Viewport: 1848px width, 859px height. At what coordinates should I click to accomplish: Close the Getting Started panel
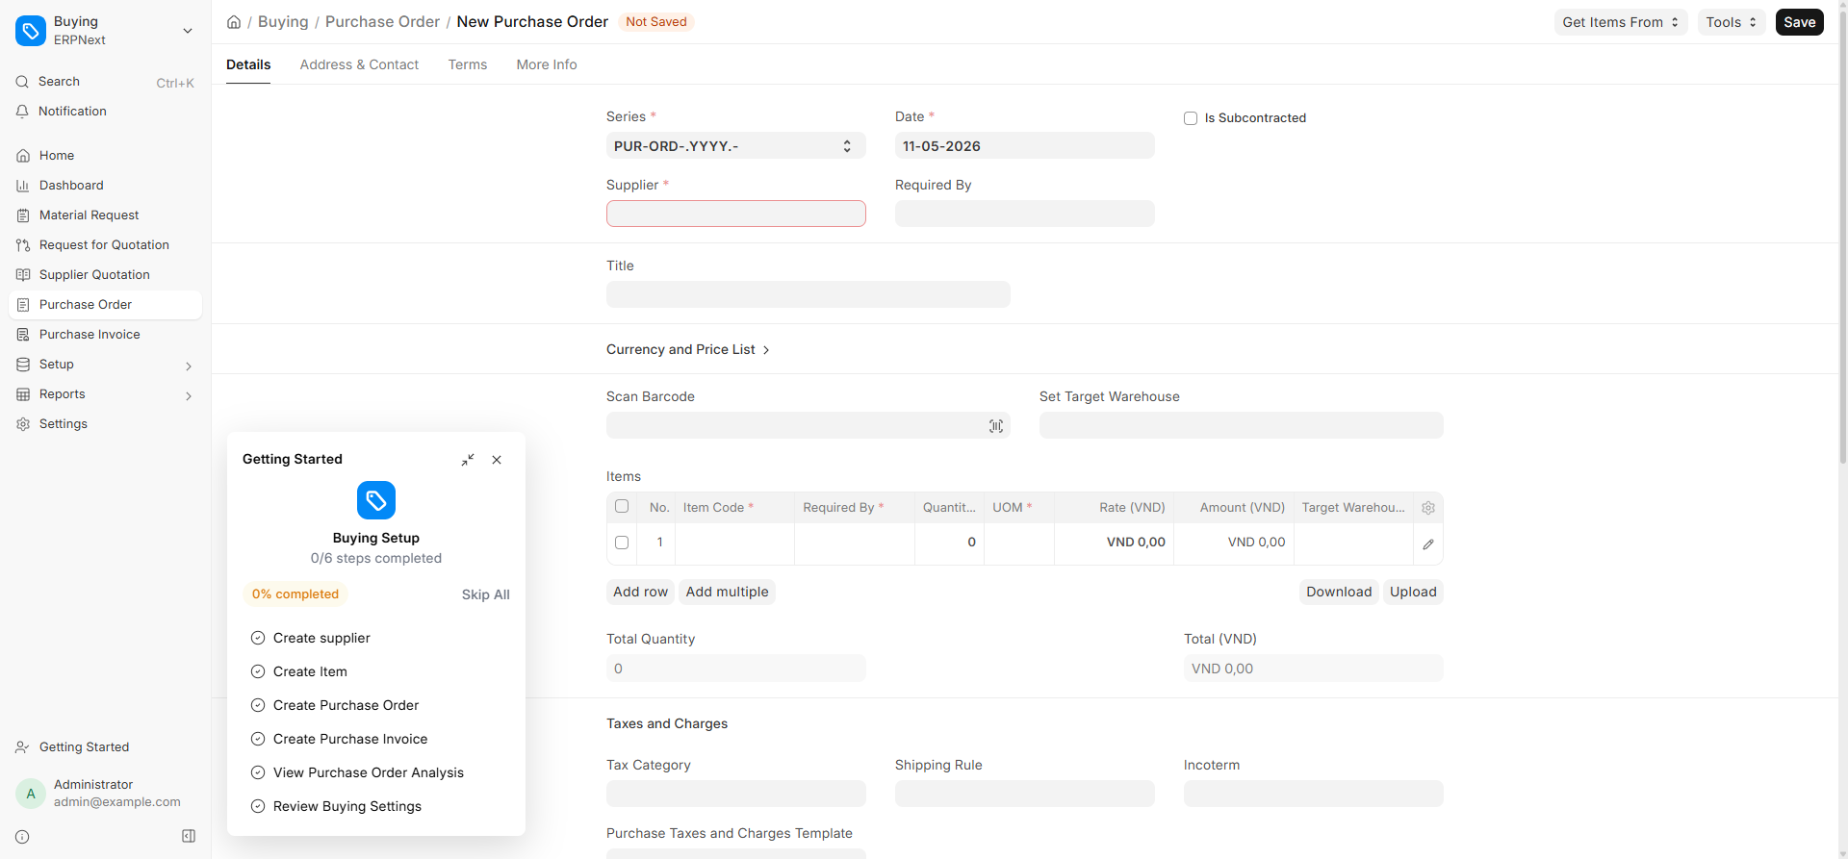pos(497,460)
